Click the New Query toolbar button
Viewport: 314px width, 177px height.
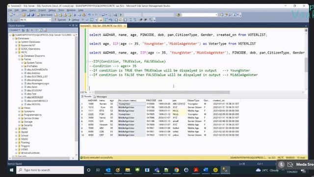coord(45,15)
